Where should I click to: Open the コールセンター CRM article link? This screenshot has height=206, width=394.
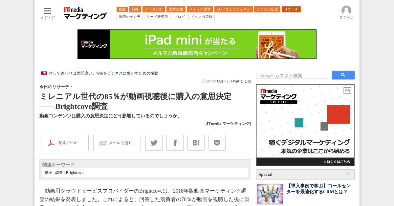318,189
